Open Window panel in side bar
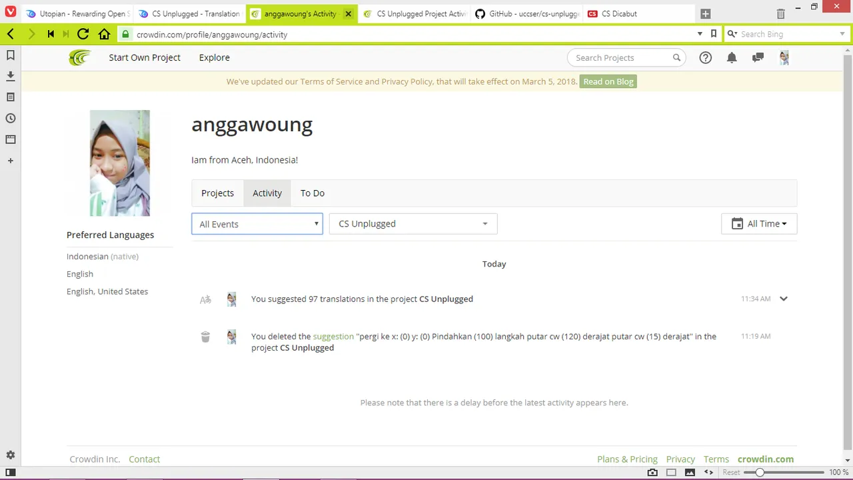The width and height of the screenshot is (853, 480). click(x=11, y=139)
